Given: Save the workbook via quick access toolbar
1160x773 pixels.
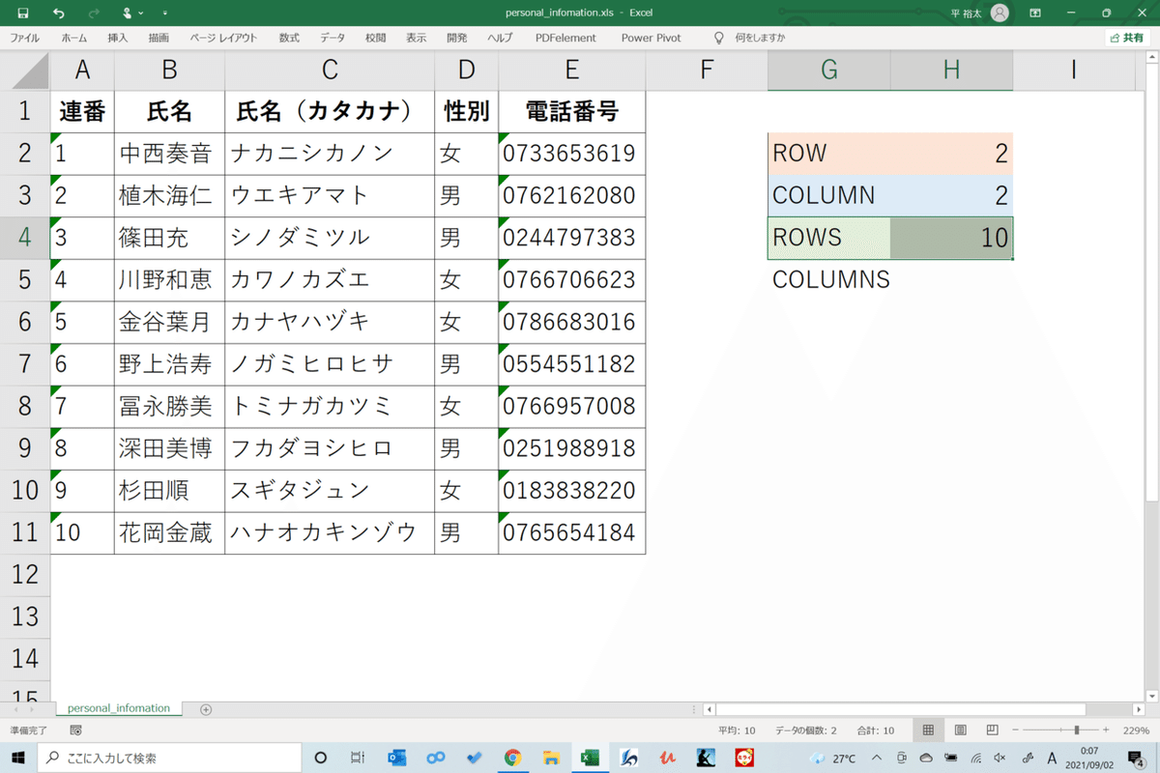Looking at the screenshot, I should point(23,14).
